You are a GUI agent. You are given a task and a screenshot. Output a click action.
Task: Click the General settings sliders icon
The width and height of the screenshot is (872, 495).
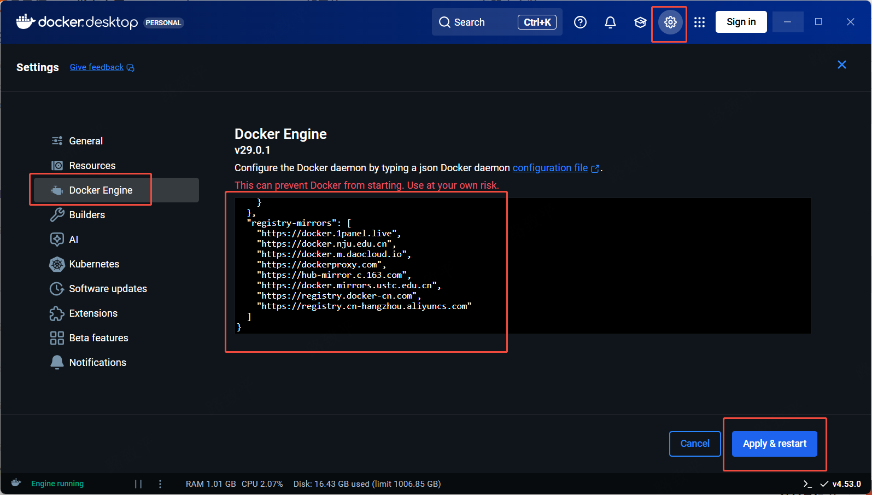click(x=57, y=141)
